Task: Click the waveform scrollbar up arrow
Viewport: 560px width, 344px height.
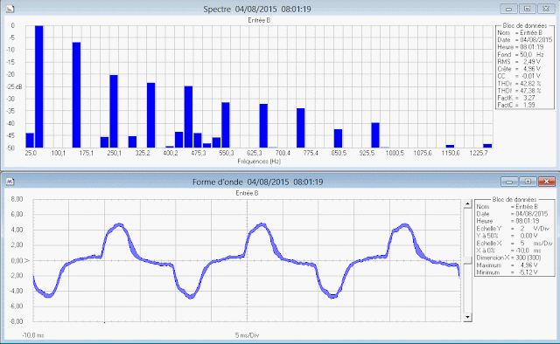Action: coord(467,203)
